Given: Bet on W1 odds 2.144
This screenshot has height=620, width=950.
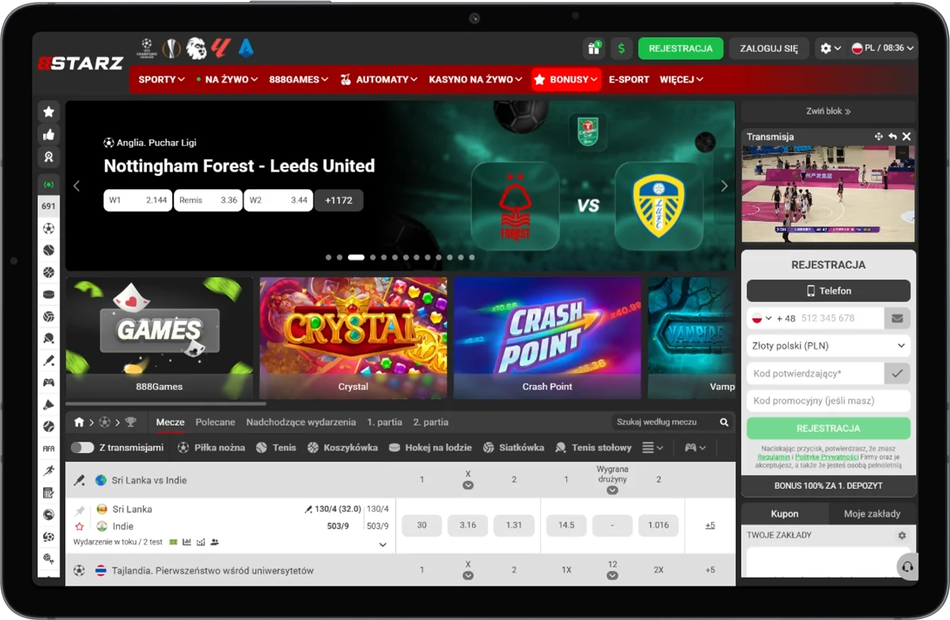Looking at the screenshot, I should click(x=138, y=200).
